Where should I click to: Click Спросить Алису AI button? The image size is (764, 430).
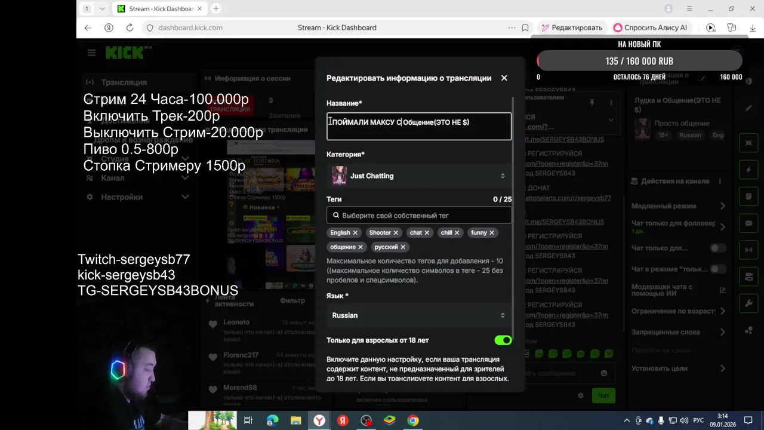point(651,27)
